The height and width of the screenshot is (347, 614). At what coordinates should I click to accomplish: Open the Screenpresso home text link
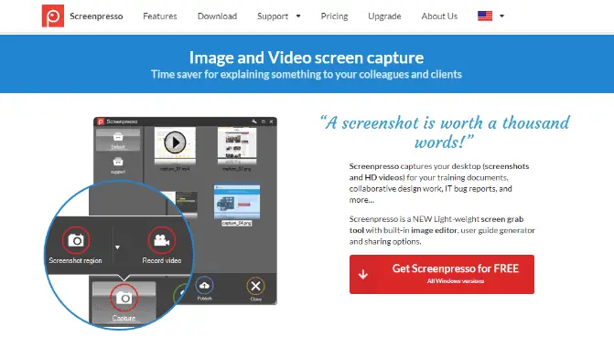[x=96, y=16]
